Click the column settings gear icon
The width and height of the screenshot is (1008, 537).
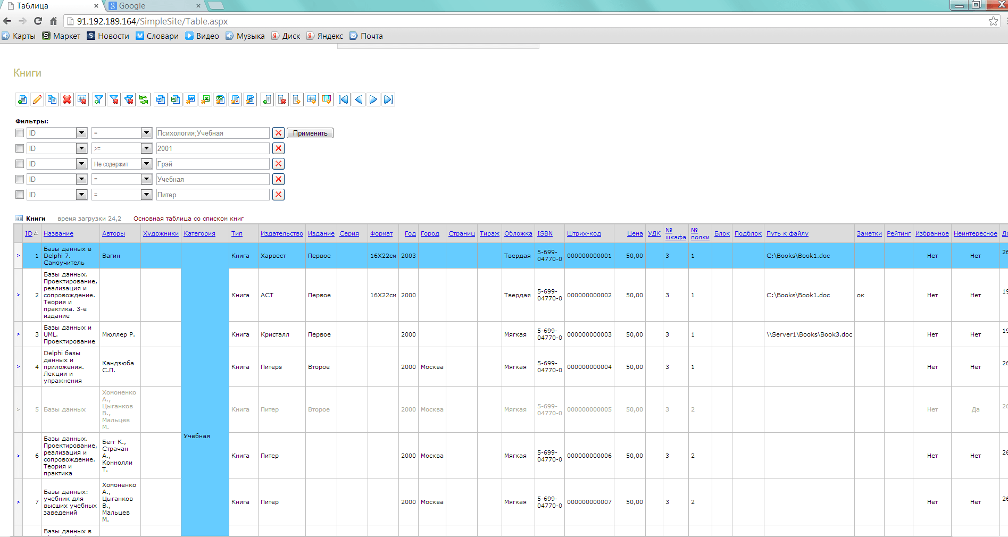pos(297,99)
